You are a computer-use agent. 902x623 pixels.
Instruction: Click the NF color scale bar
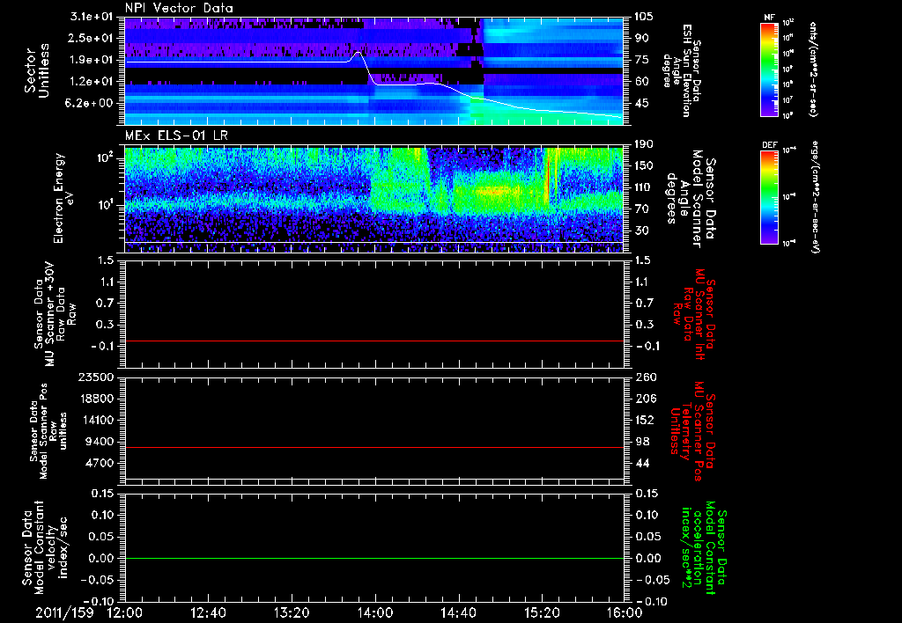click(770, 70)
